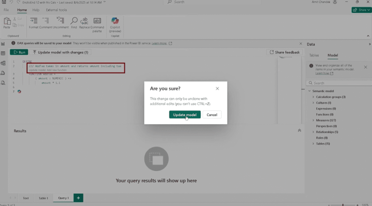Click the Copilot icon on line 7
Screen dimensions: 372x206
(x=19, y=92)
